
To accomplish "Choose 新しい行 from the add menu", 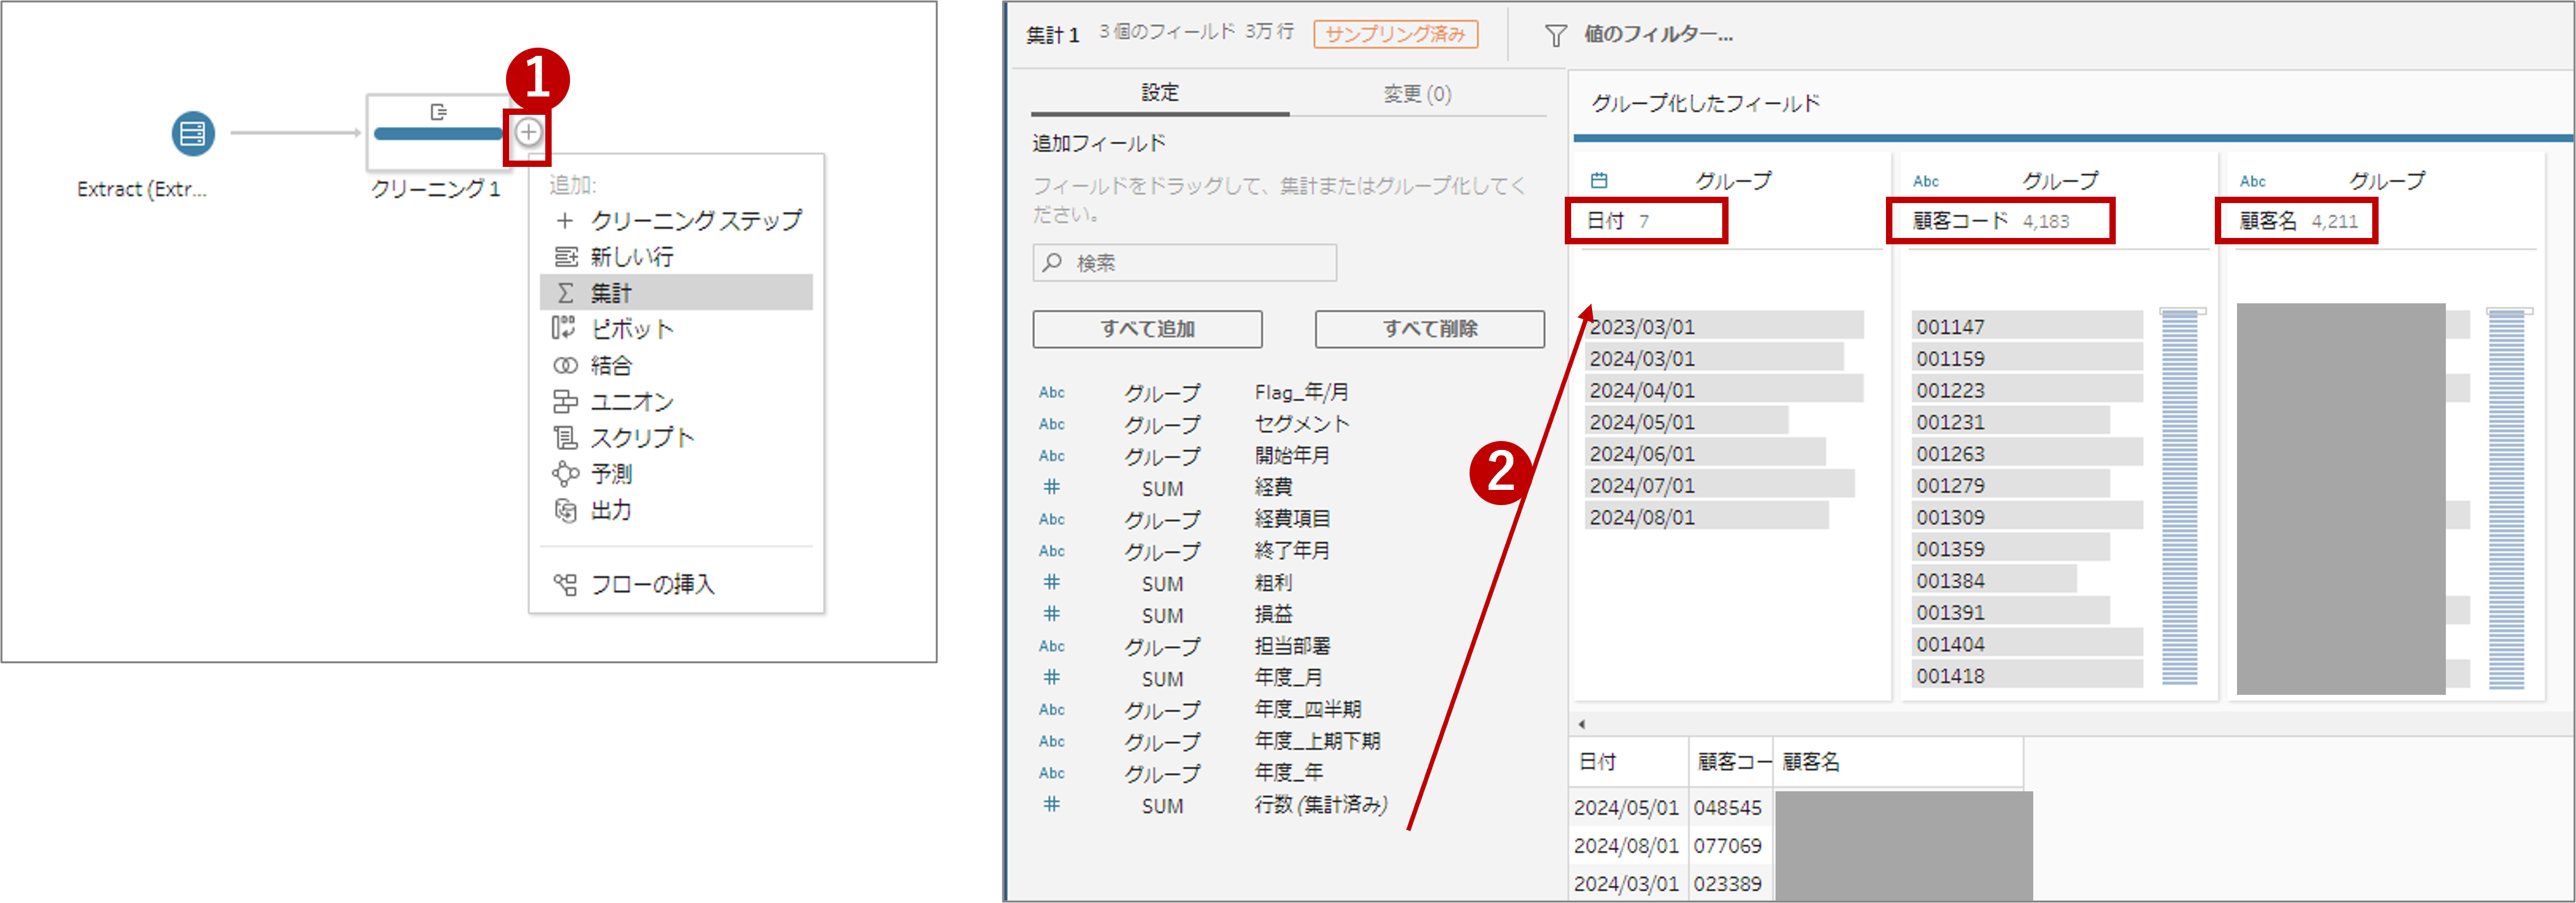I will 677,256.
